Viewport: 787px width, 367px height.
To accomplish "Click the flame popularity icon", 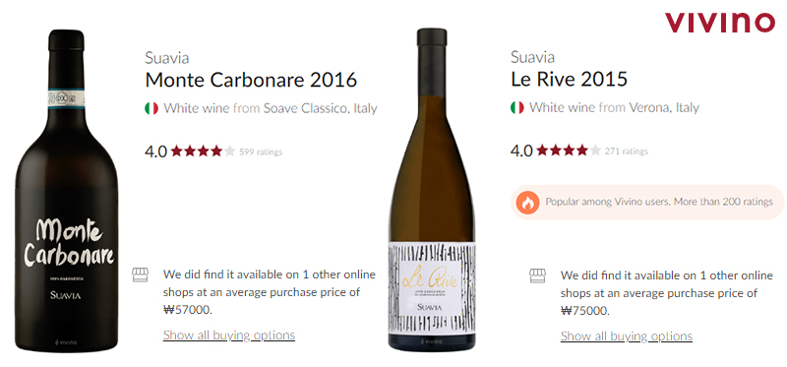I will coord(527,203).
